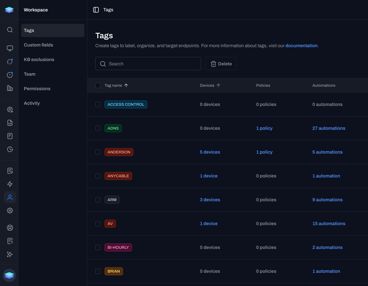Tick the ARM row checkbox
368x286 pixels.
[98, 200]
